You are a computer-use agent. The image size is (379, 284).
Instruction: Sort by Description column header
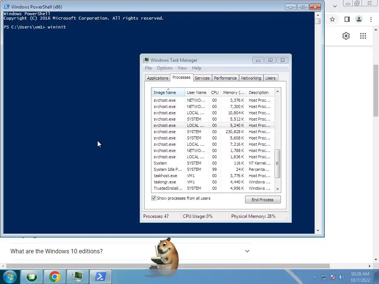pos(261,92)
